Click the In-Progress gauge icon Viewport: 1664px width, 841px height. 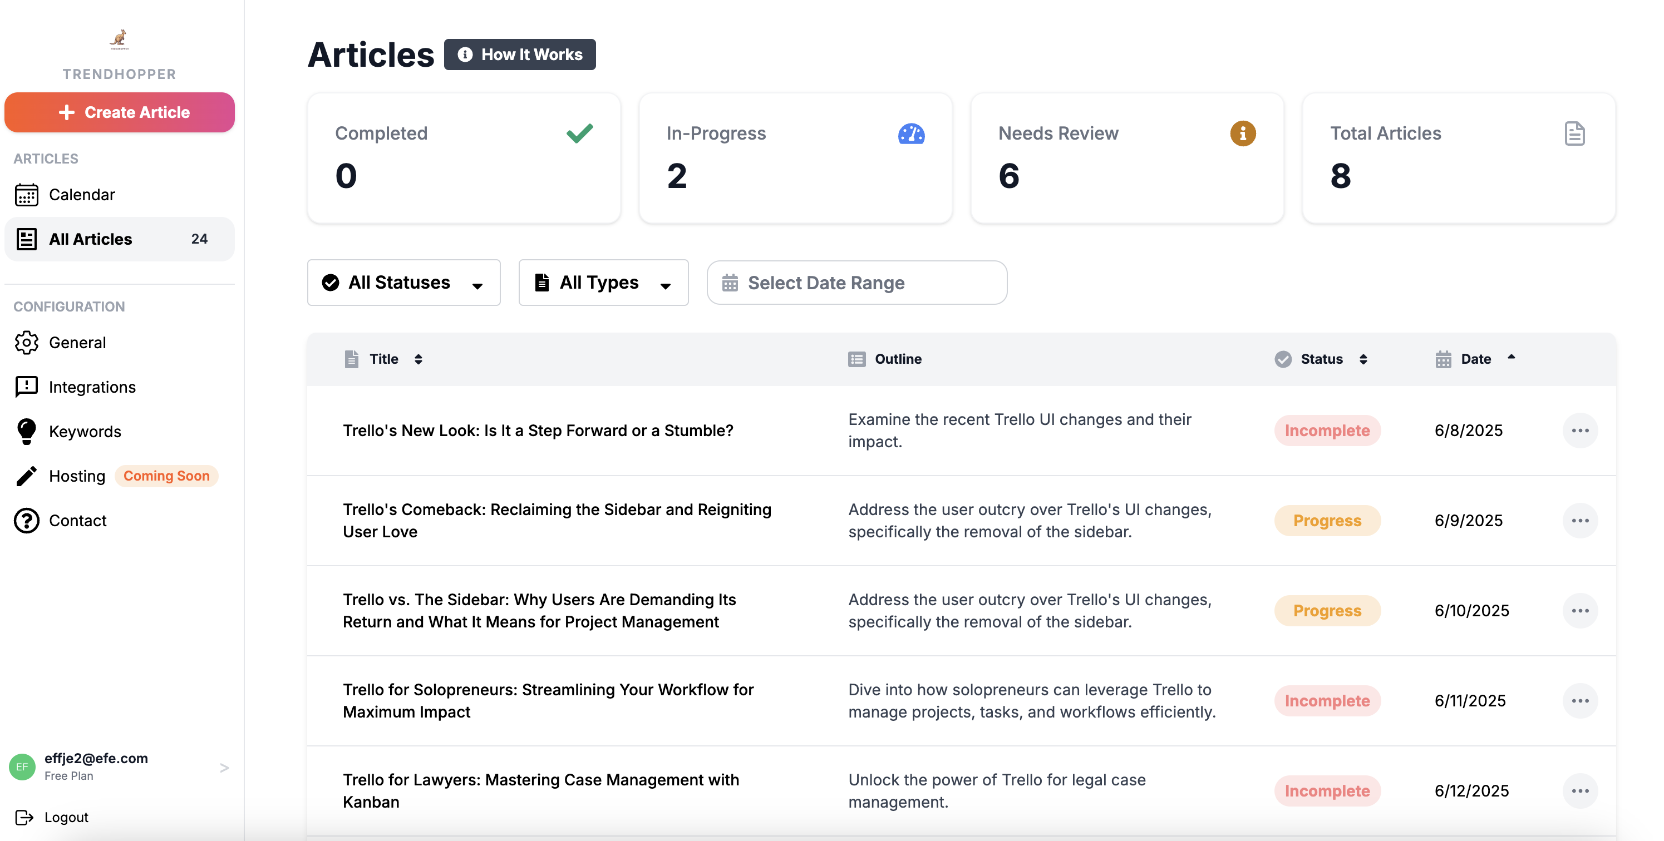click(x=912, y=133)
